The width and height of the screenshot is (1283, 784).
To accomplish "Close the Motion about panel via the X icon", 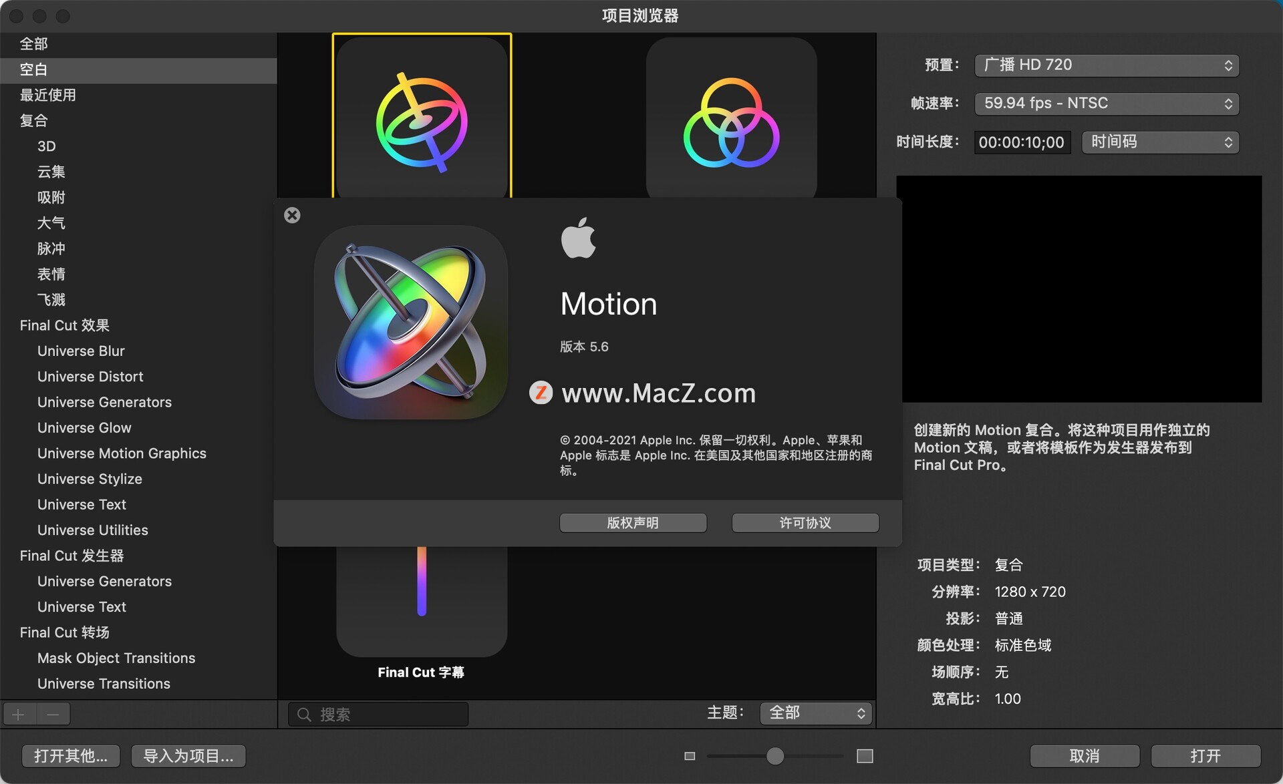I will [x=292, y=215].
